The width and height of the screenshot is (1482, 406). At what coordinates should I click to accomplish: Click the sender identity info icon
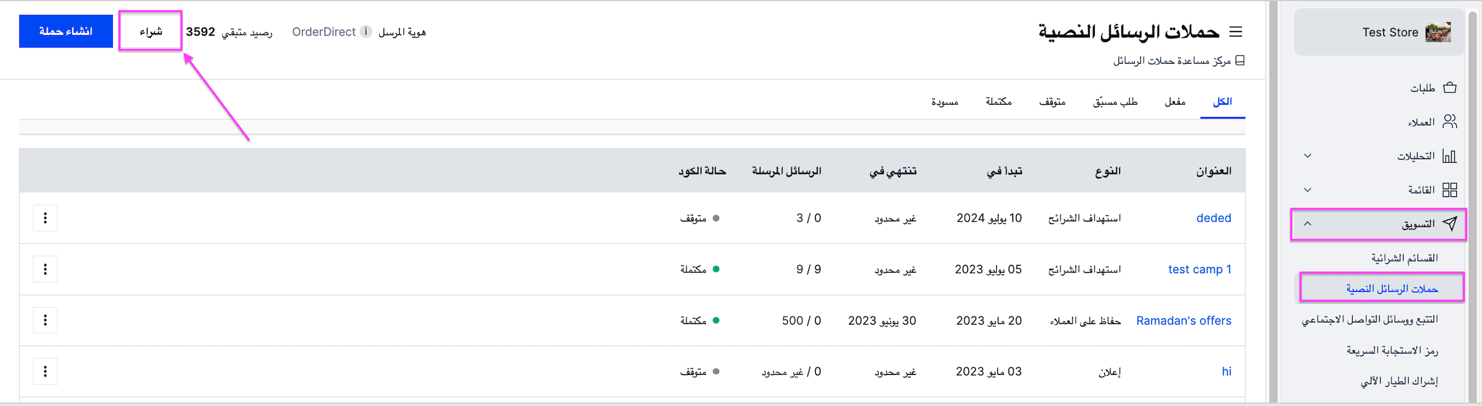366,32
